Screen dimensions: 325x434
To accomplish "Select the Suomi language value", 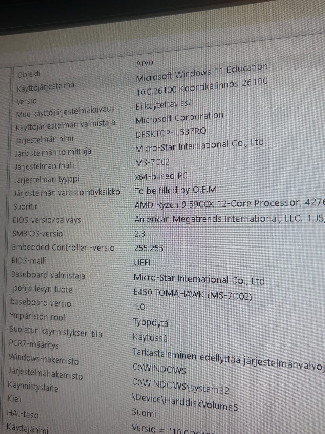I will click(144, 413).
